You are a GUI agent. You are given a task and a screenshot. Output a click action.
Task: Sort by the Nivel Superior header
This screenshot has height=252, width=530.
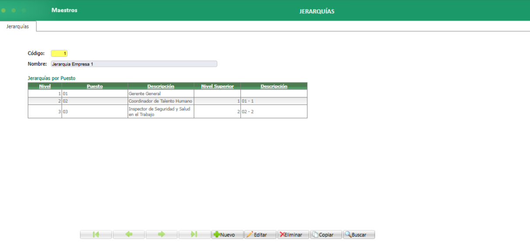[x=217, y=86]
